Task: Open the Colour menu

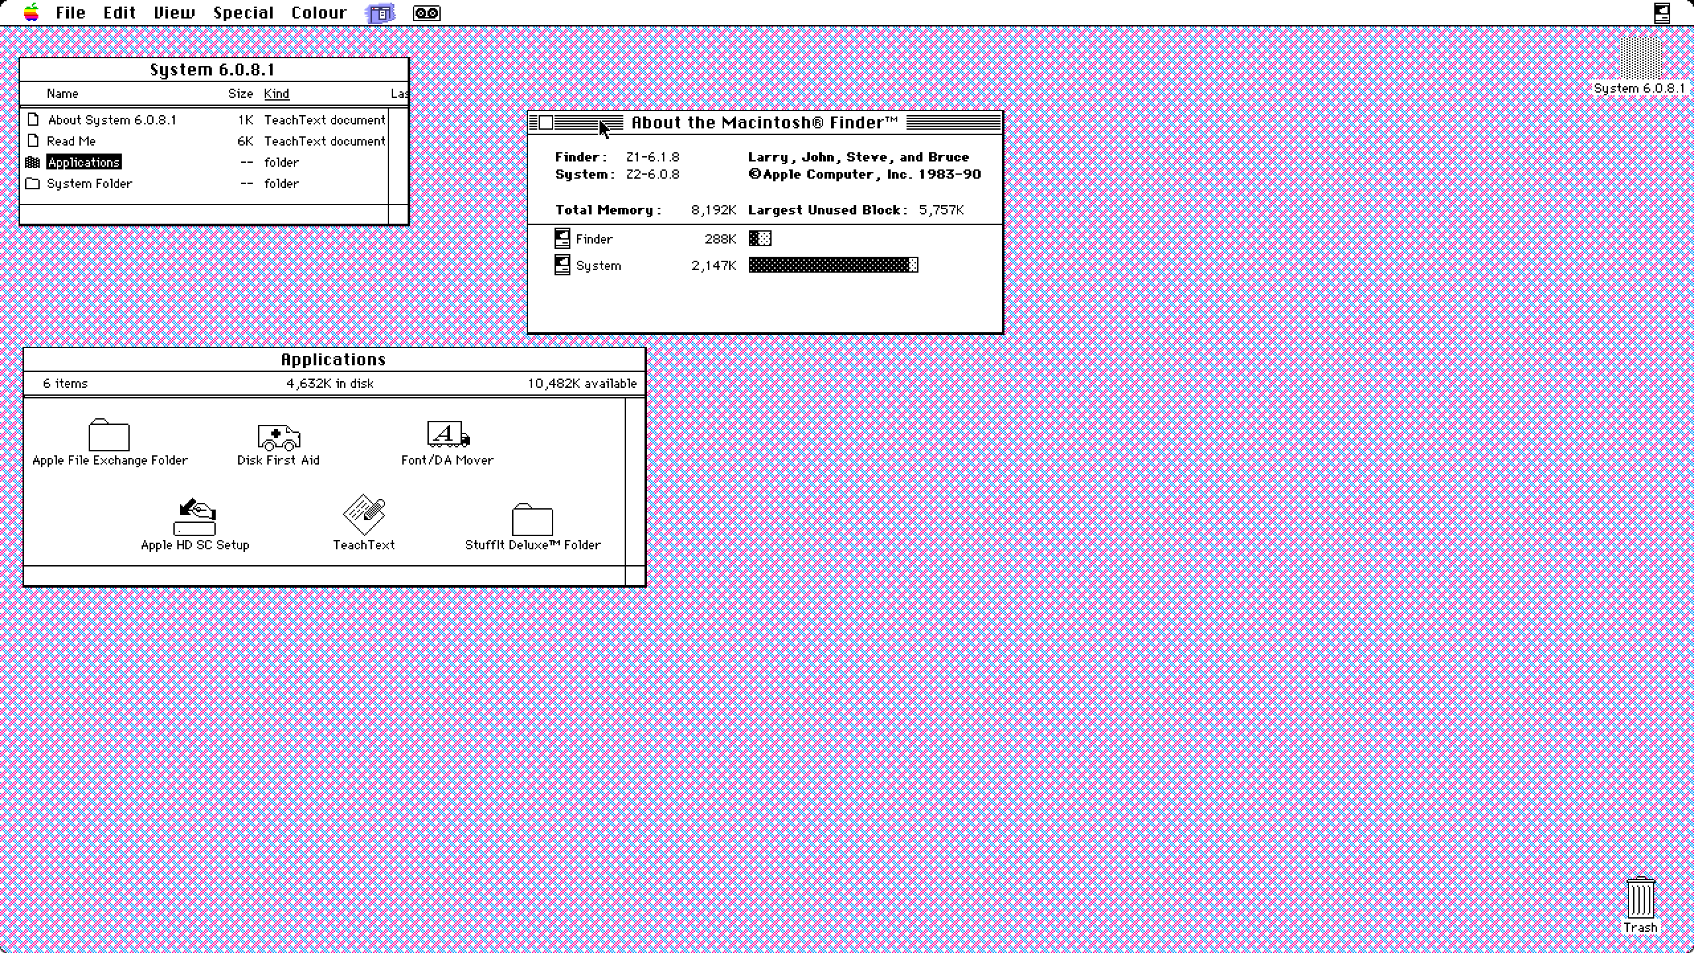Action: [319, 13]
